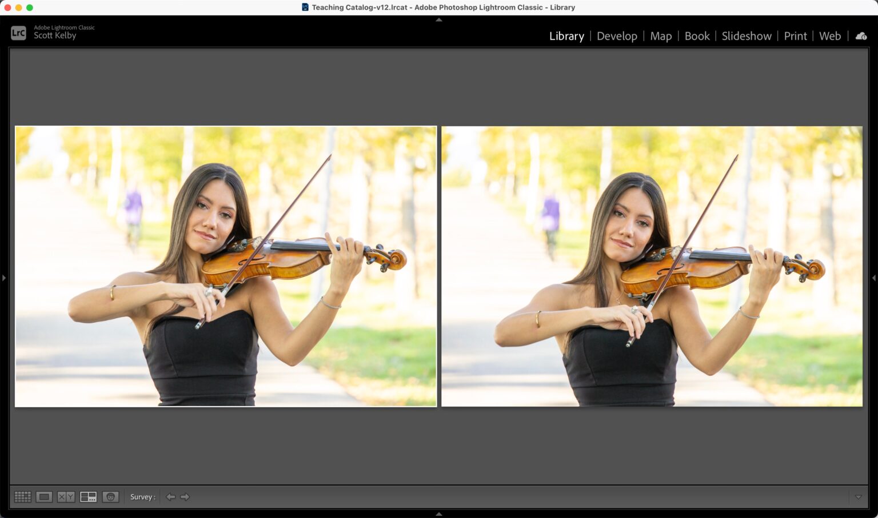Show the left side panel via its arrow
The image size is (878, 518).
click(x=4, y=278)
